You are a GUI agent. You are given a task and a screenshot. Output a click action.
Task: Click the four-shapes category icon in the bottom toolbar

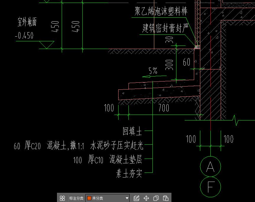(62, 198)
